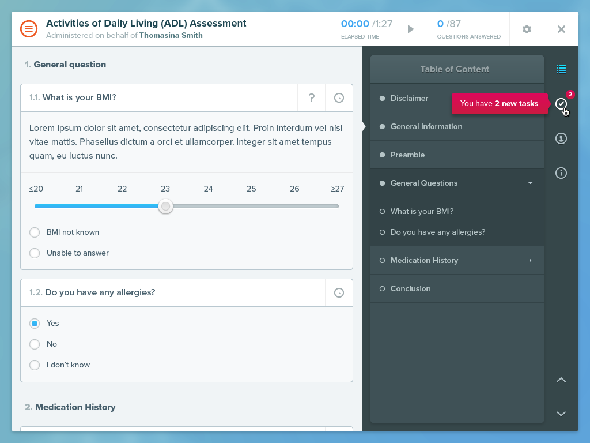Click the BMI slider handle

[x=165, y=207]
